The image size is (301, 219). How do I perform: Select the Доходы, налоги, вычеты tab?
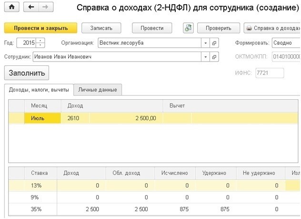pyautogui.click(x=39, y=90)
